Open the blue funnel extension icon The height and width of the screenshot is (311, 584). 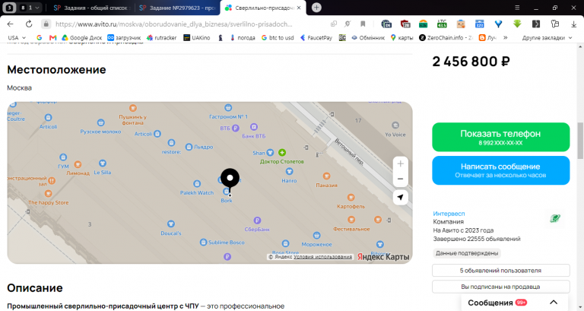498,24
